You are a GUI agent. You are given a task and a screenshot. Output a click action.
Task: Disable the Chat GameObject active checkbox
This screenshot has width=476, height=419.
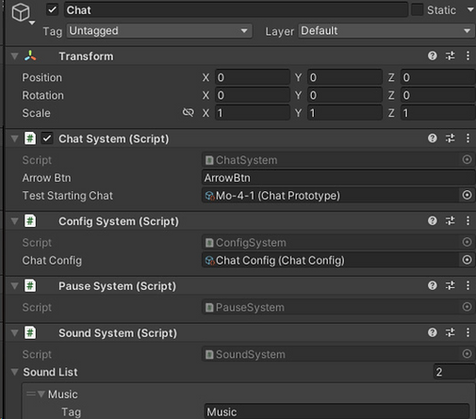(x=52, y=9)
